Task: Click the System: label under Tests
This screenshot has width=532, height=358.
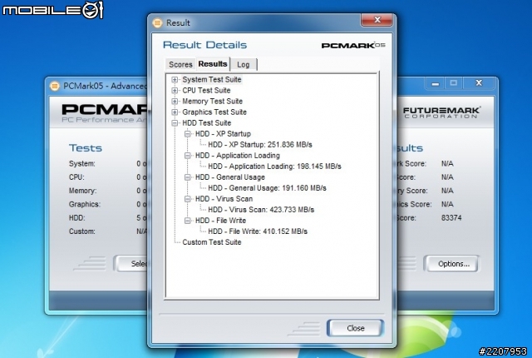Action: (82, 164)
